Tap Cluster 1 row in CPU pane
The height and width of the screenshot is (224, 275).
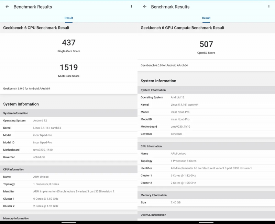coord(69,199)
